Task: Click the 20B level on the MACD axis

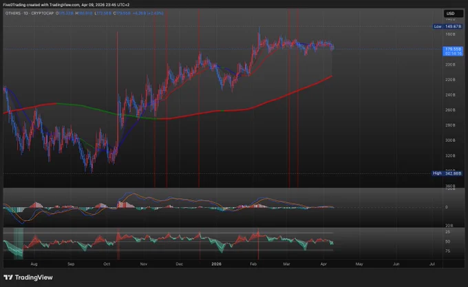Action: 449,226
